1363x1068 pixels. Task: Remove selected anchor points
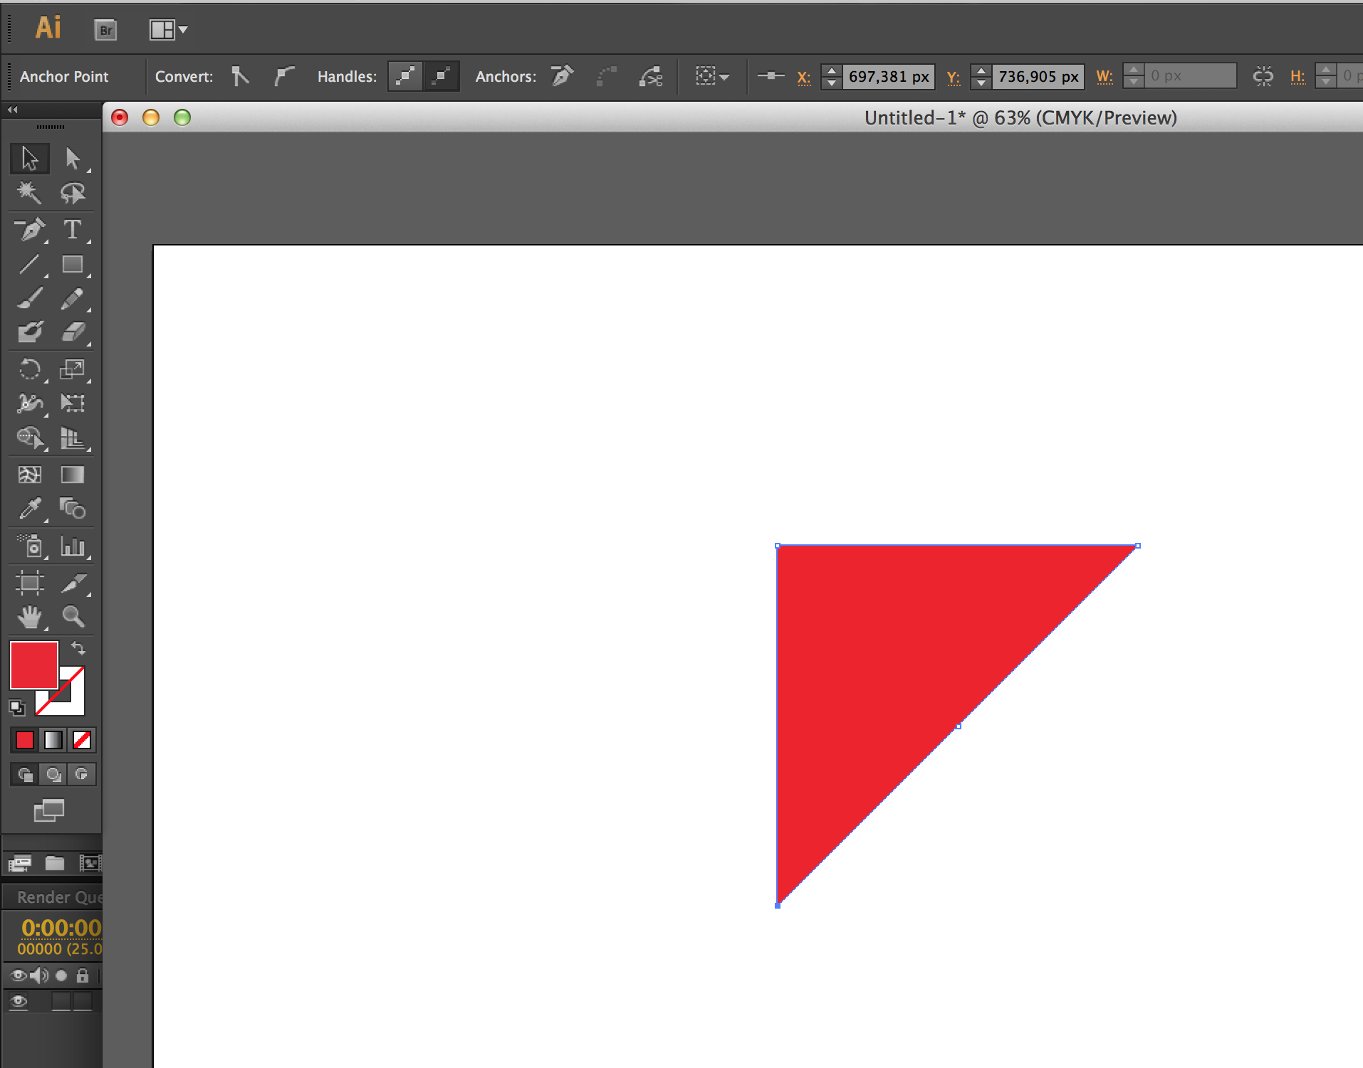[563, 75]
